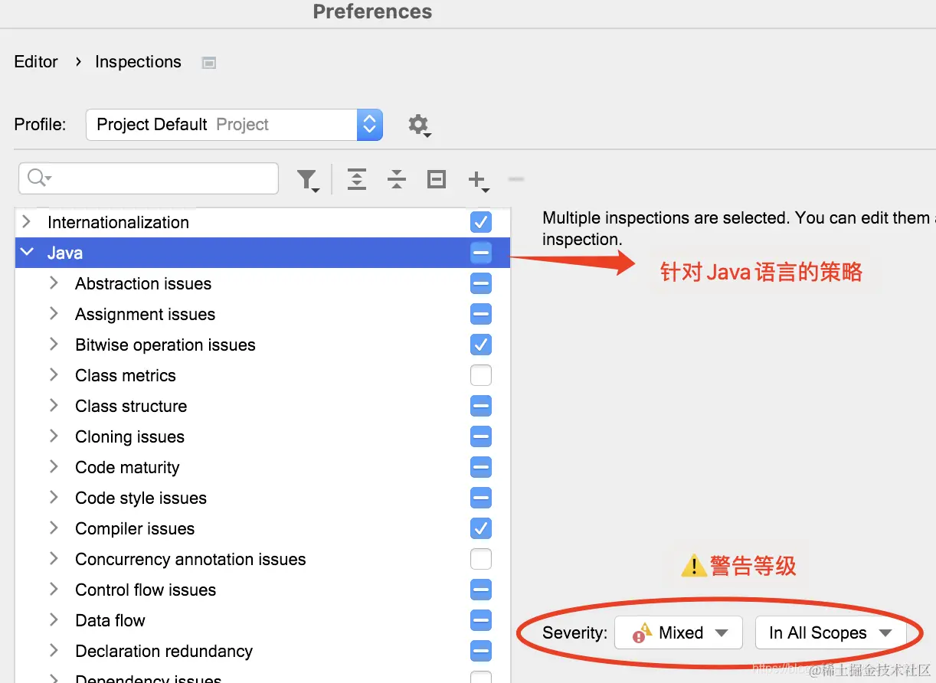This screenshot has width=936, height=683.
Task: Select the Internationalization row label
Action: tap(118, 222)
